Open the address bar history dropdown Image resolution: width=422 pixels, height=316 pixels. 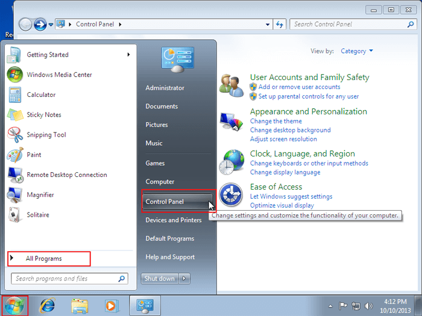pyautogui.click(x=268, y=25)
